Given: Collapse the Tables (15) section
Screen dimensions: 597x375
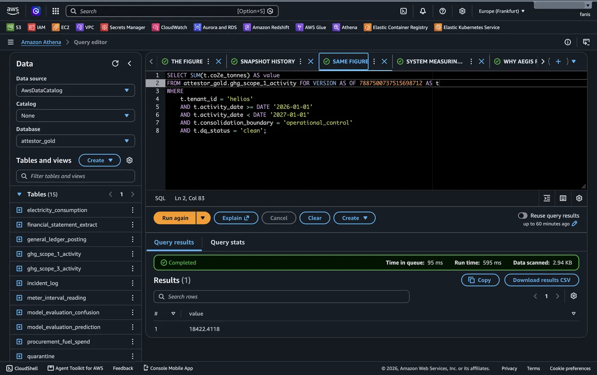Looking at the screenshot, I should [19, 195].
